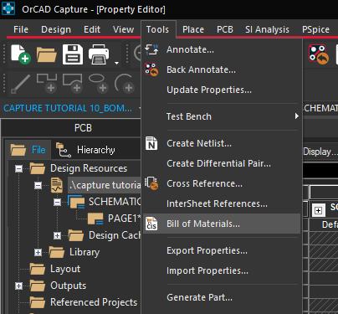Viewport: 338px width, 314px height.
Task: Open the Edit menu
Action: (92, 29)
